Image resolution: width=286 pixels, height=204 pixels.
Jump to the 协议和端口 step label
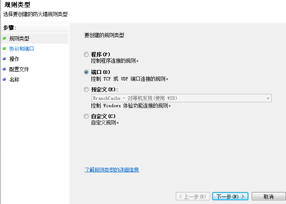[21, 49]
